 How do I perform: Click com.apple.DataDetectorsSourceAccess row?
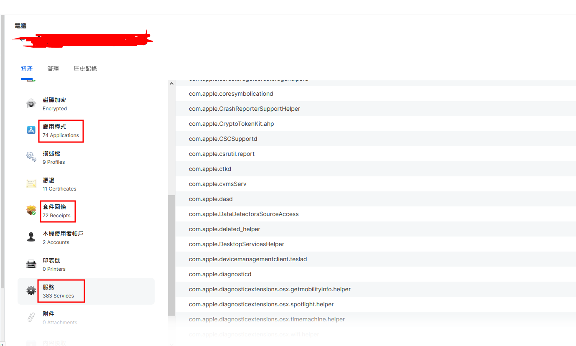pos(375,214)
